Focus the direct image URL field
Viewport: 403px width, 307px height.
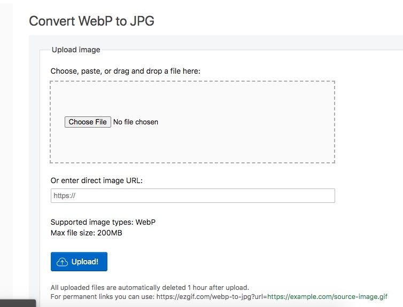point(193,195)
